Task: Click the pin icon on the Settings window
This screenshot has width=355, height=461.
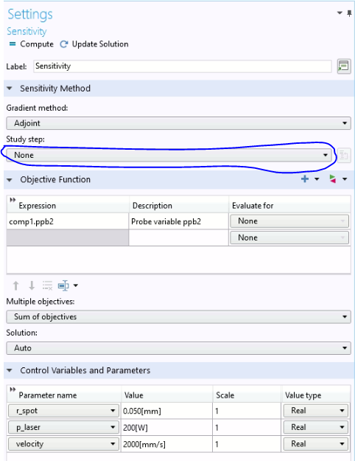Action: pyautogui.click(x=349, y=13)
